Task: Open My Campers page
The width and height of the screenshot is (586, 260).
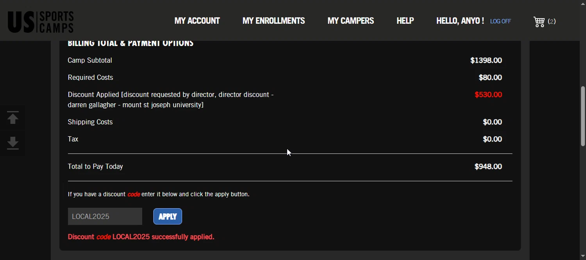Action: [x=350, y=21]
